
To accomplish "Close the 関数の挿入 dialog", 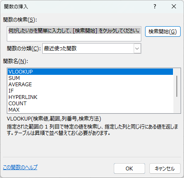I will [x=174, y=6].
